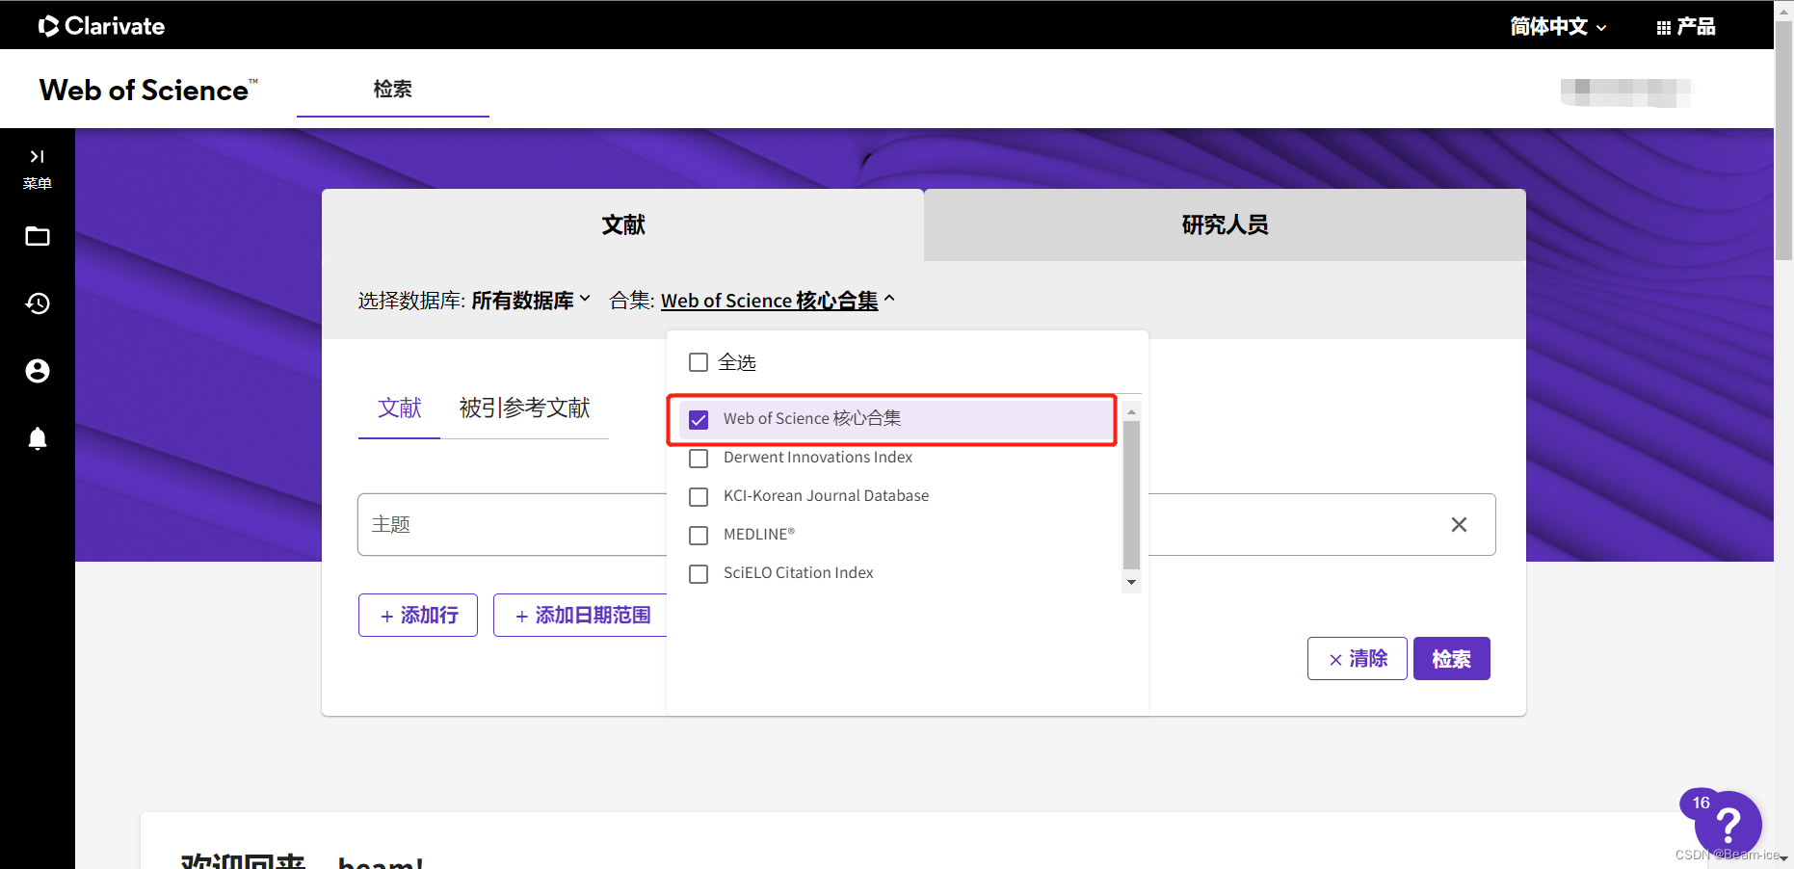Click the Clarivate logo
Screen dimensions: 1794x869
tap(101, 26)
